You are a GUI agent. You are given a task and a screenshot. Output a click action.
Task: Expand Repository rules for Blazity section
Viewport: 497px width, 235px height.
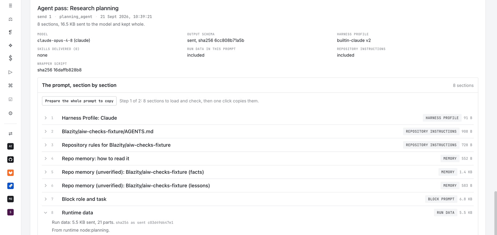[x=46, y=145]
